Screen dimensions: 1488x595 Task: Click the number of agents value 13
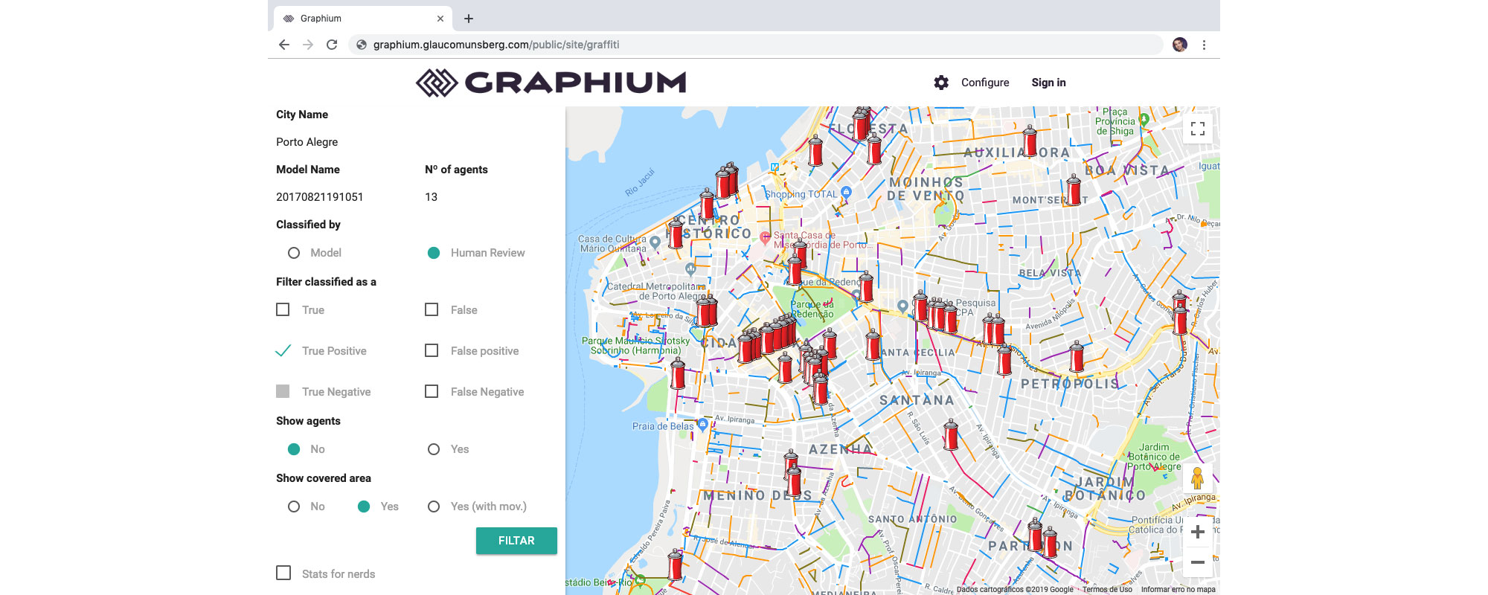pos(432,197)
